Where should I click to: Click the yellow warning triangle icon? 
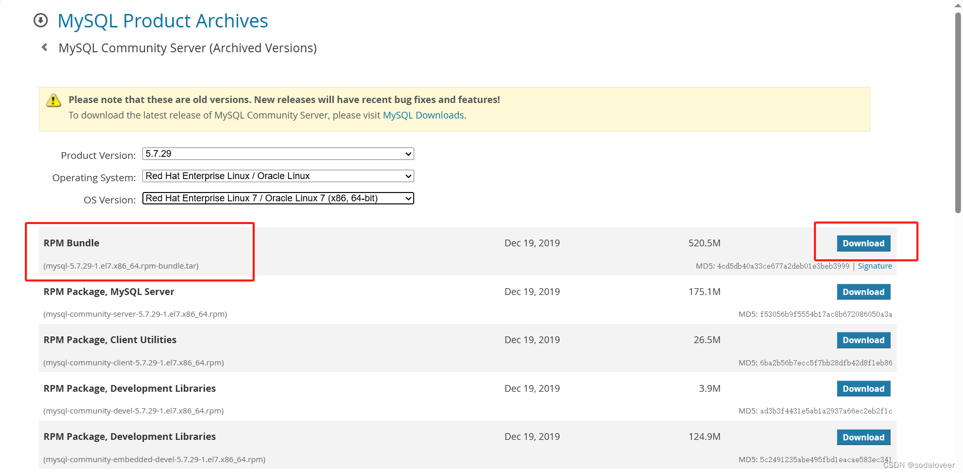coord(53,100)
